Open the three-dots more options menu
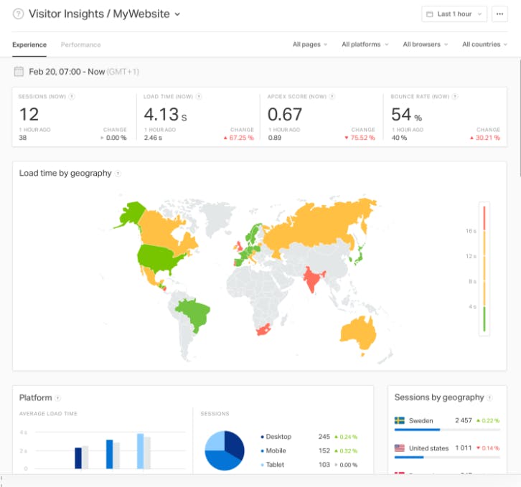This screenshot has height=487, width=521. [499, 14]
